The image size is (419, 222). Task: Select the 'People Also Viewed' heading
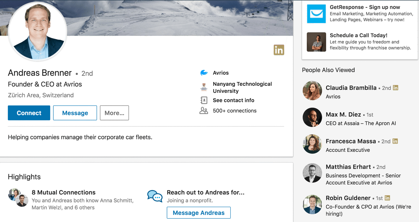click(328, 70)
